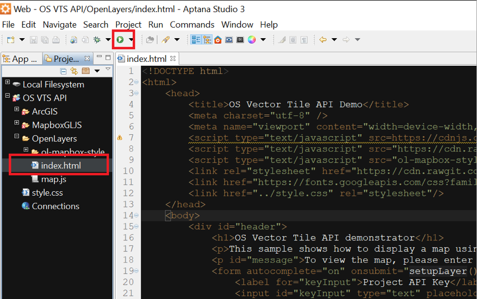Open the Back history dropdown arrow
This screenshot has height=299, width=477.
tap(334, 39)
